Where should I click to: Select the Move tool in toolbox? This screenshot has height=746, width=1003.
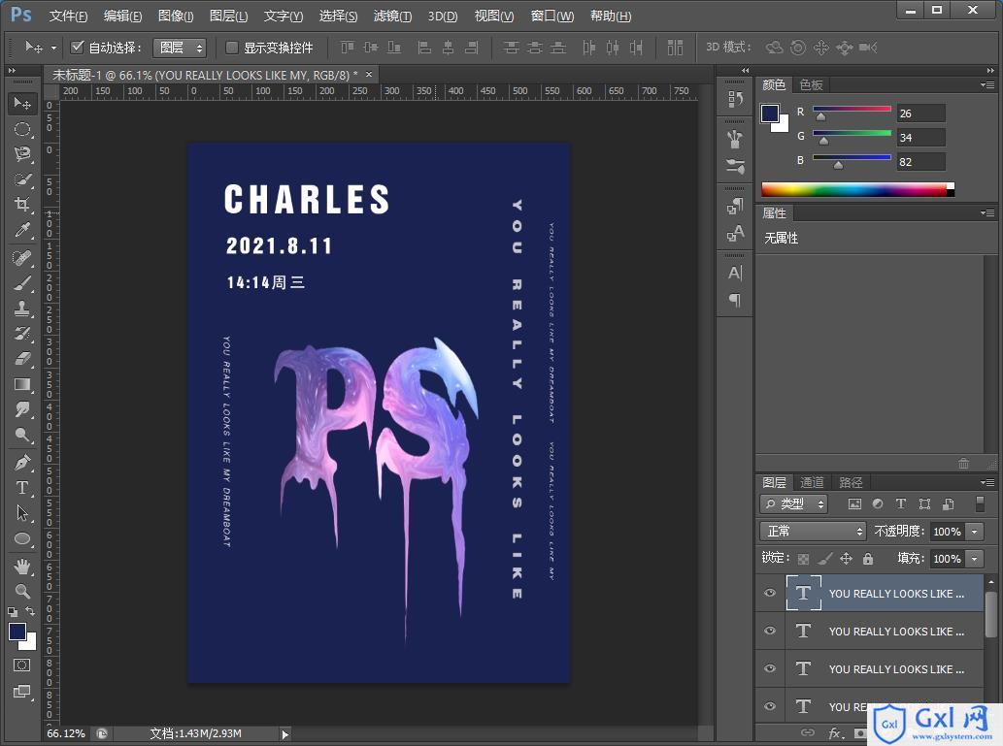(x=22, y=103)
